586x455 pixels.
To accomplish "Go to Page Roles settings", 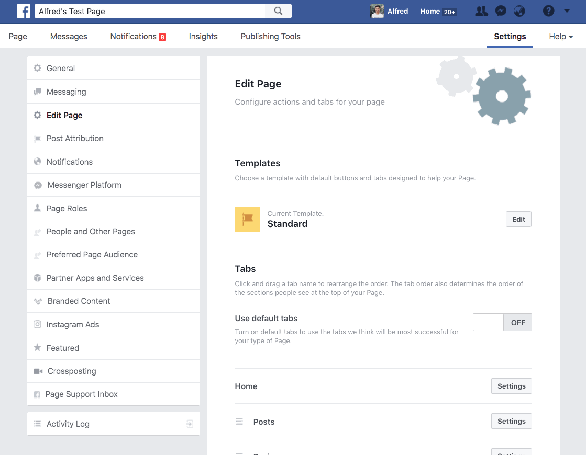I will [x=114, y=208].
